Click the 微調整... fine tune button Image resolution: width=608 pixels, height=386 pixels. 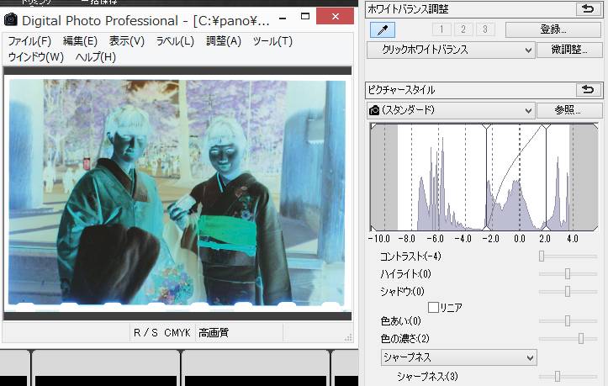pyautogui.click(x=569, y=50)
